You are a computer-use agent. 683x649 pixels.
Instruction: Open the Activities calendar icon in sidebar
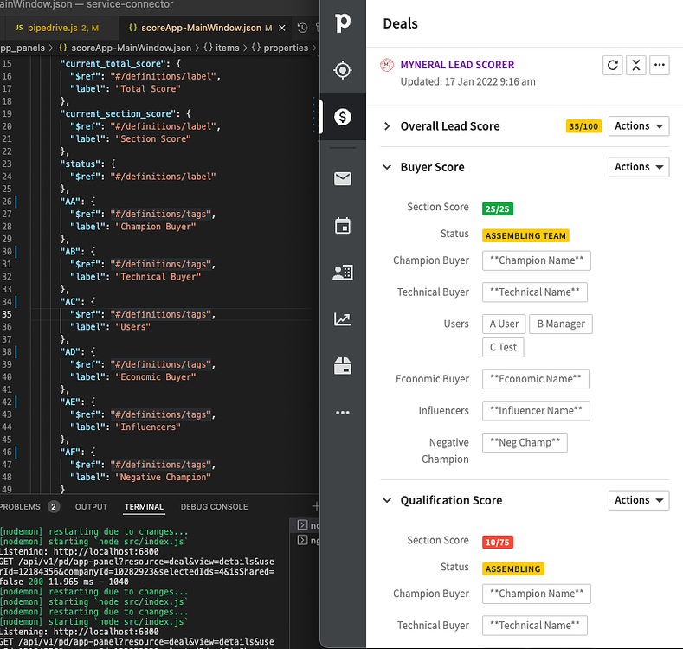tap(343, 226)
